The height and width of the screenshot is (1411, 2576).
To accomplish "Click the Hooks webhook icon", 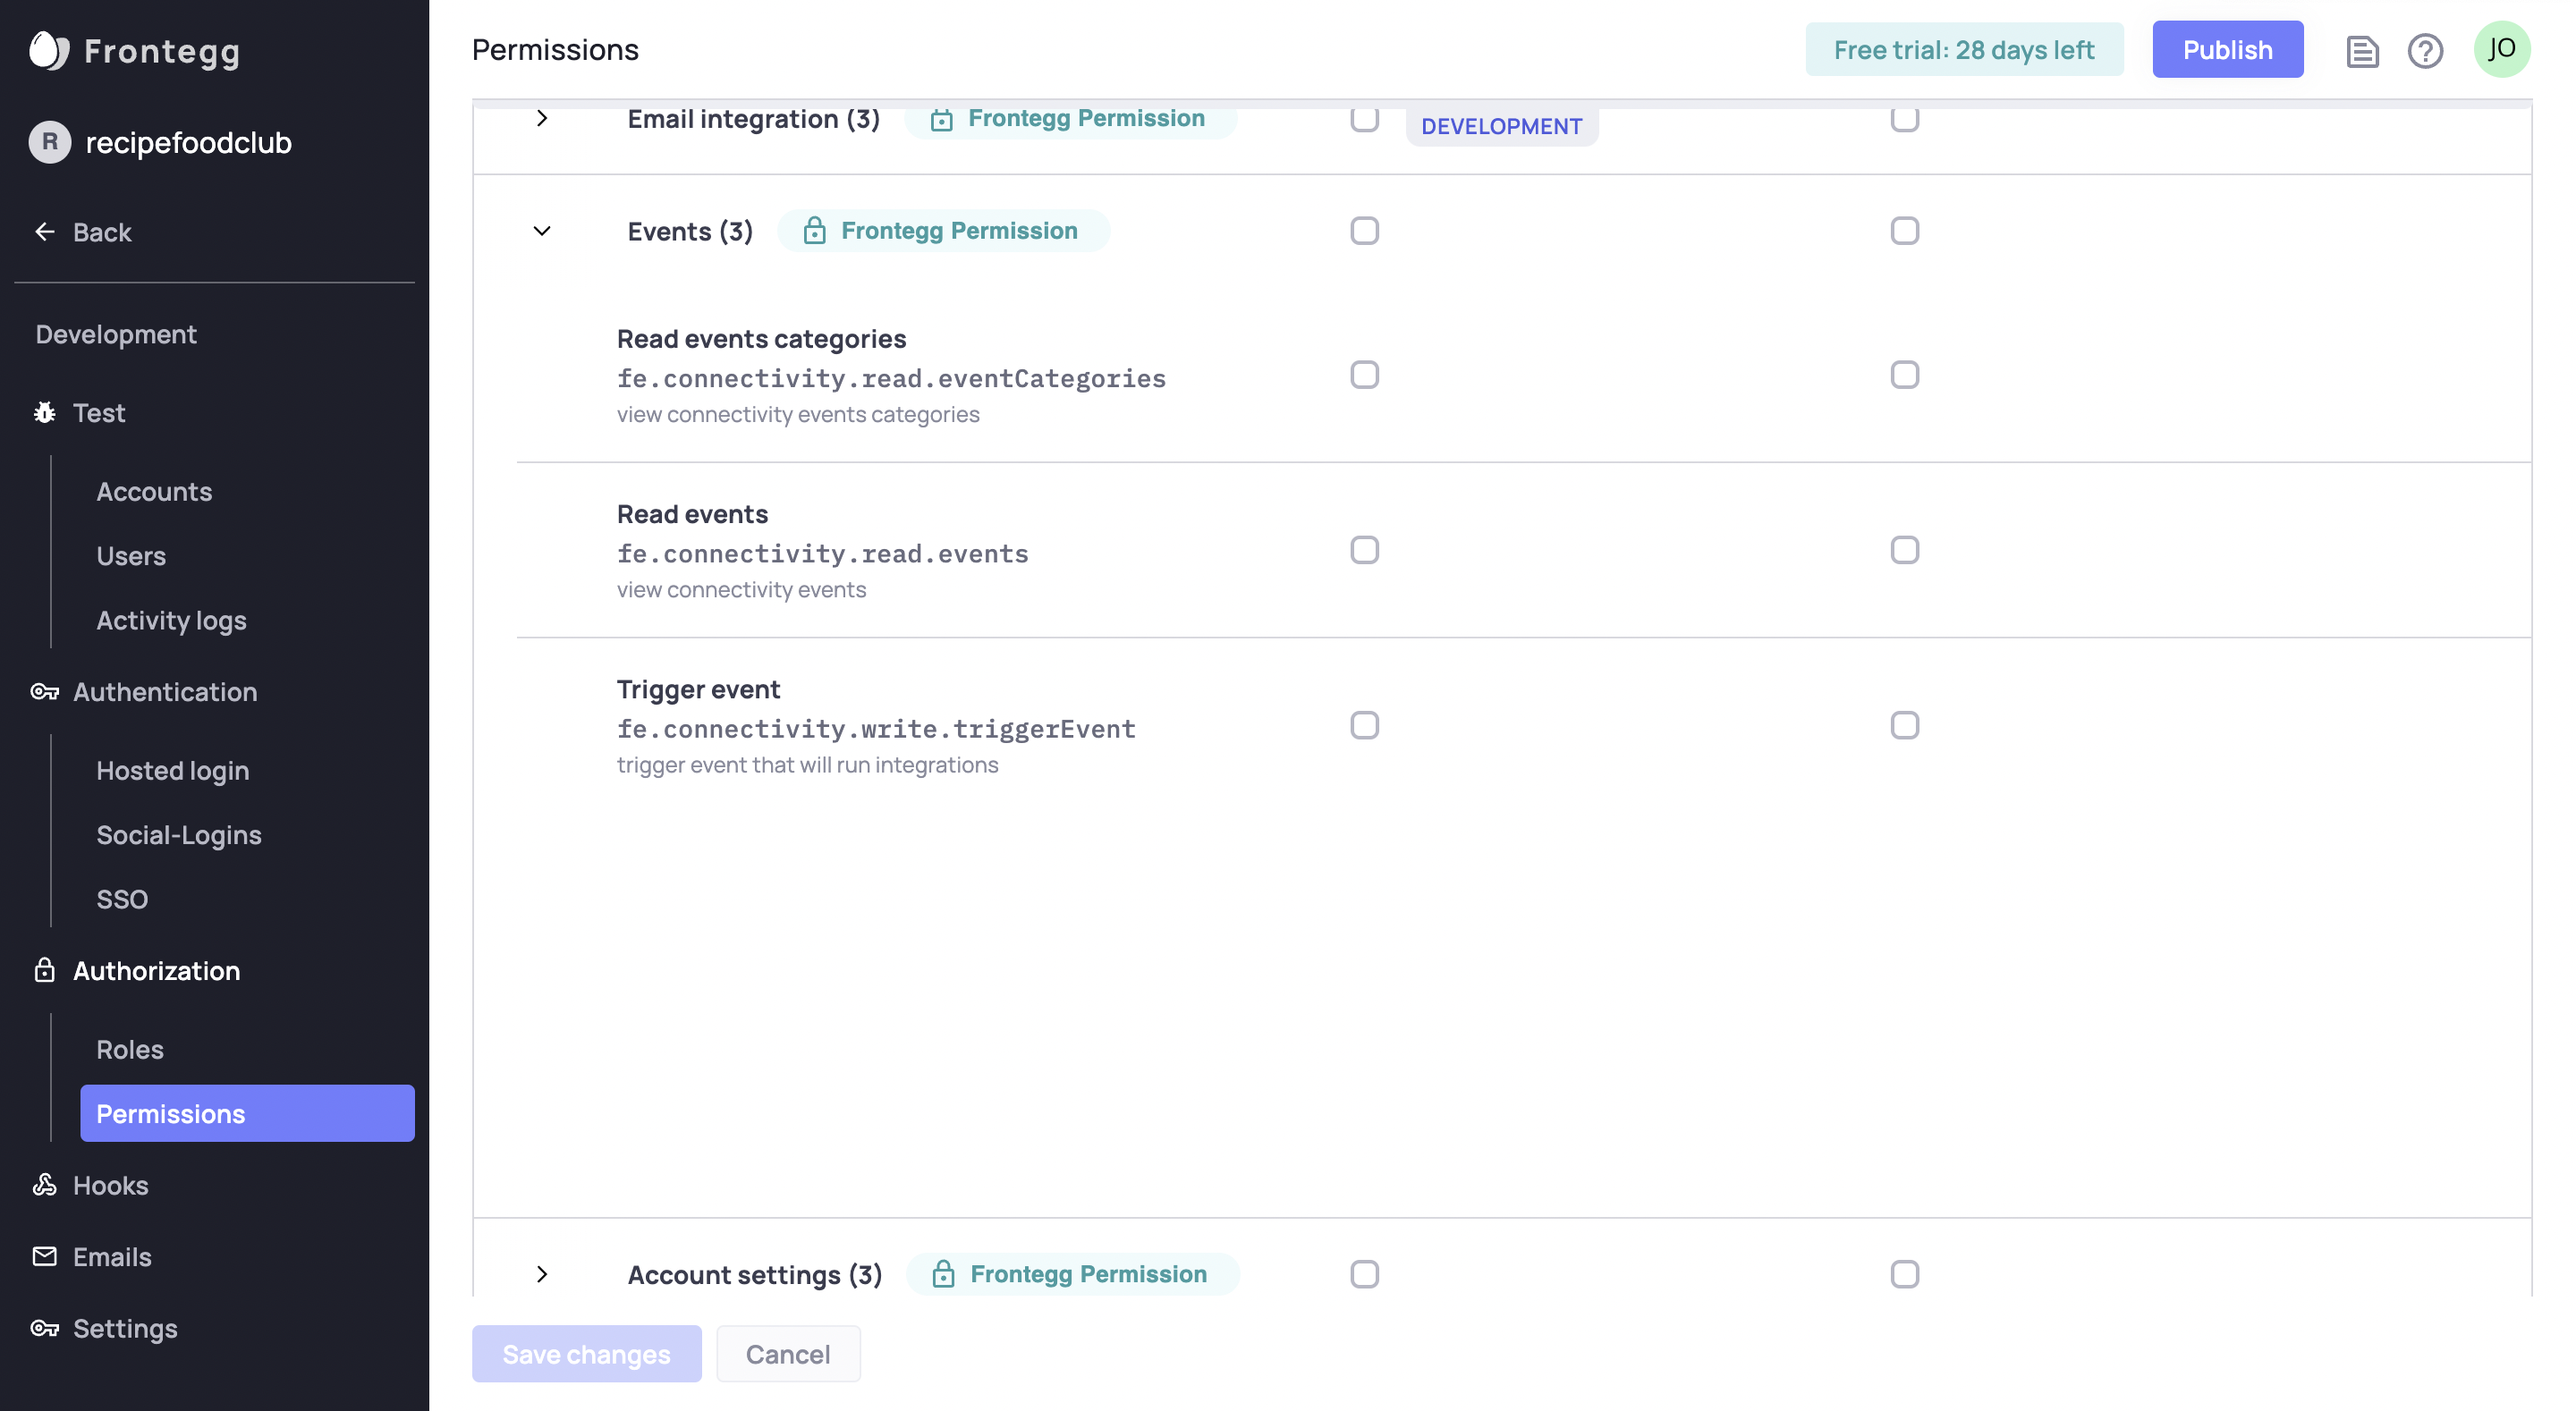I will click(45, 1185).
